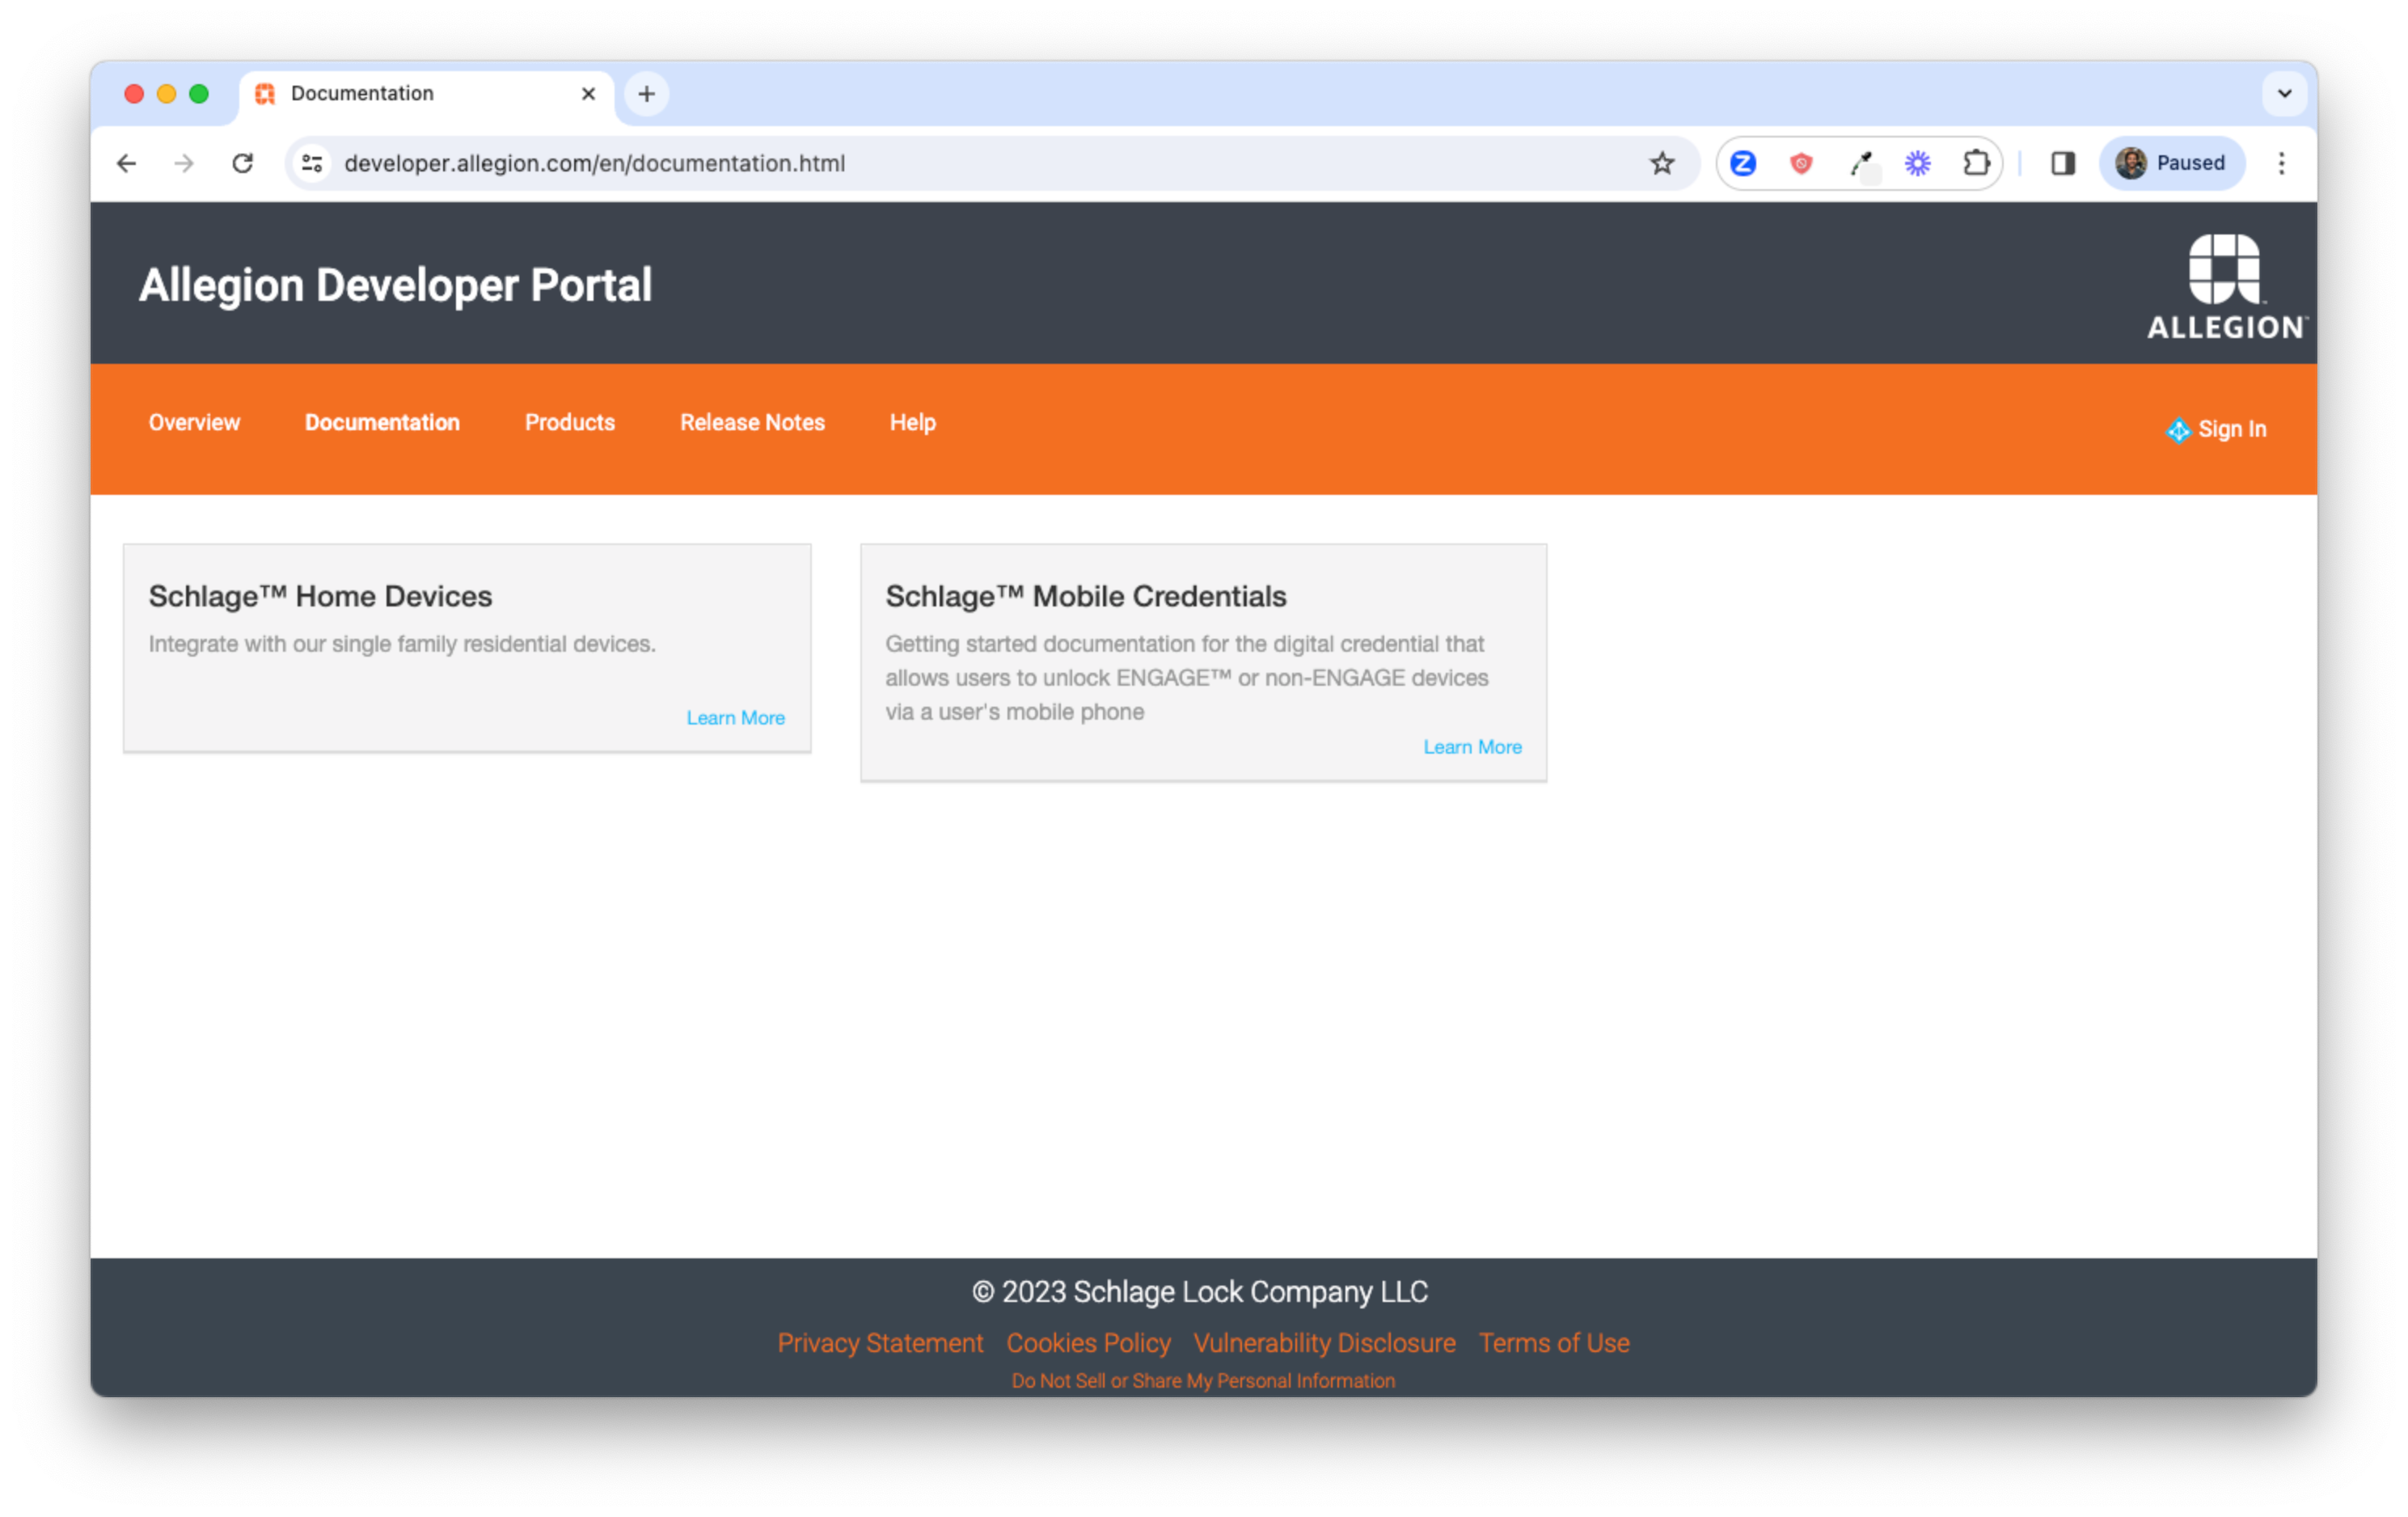Click the macOS yellow minimize button

(166, 94)
